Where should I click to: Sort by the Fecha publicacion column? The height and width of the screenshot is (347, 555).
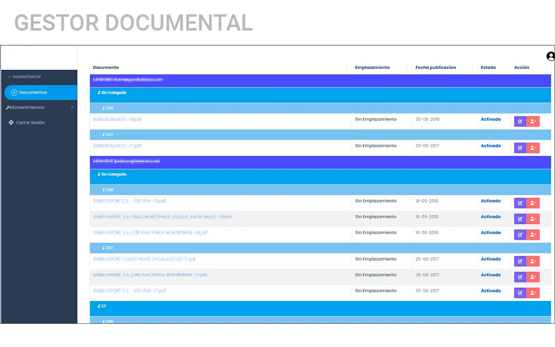[x=444, y=68]
